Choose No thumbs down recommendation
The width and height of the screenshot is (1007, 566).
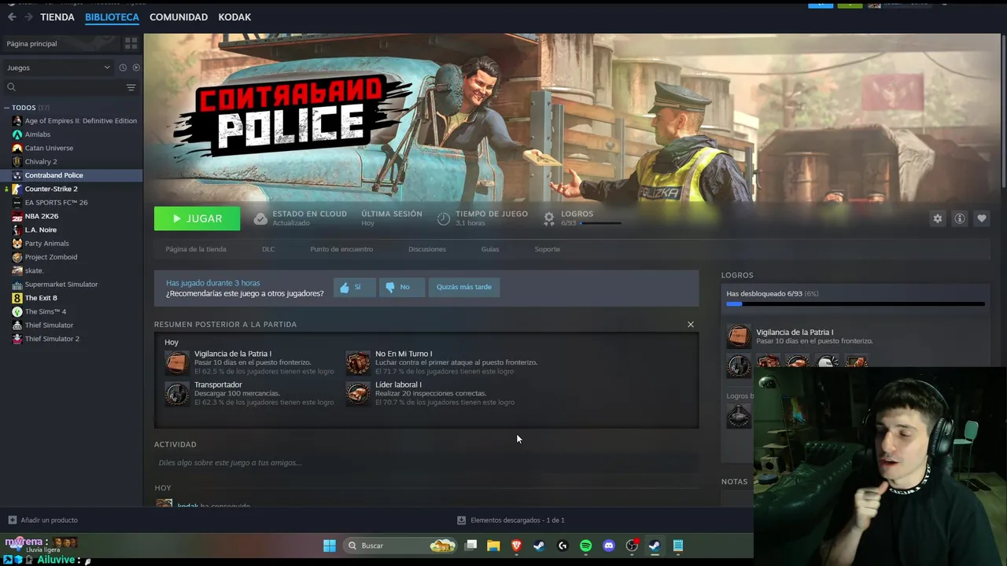pyautogui.click(x=401, y=287)
